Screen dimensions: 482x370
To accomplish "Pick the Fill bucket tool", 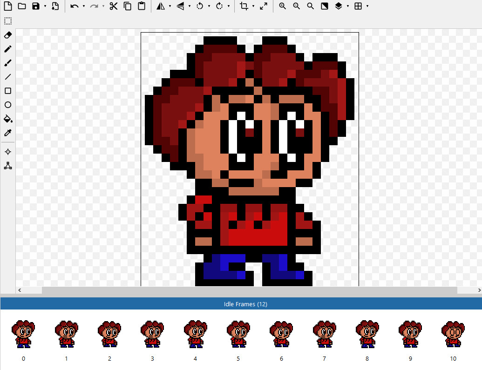I will pos(7,119).
